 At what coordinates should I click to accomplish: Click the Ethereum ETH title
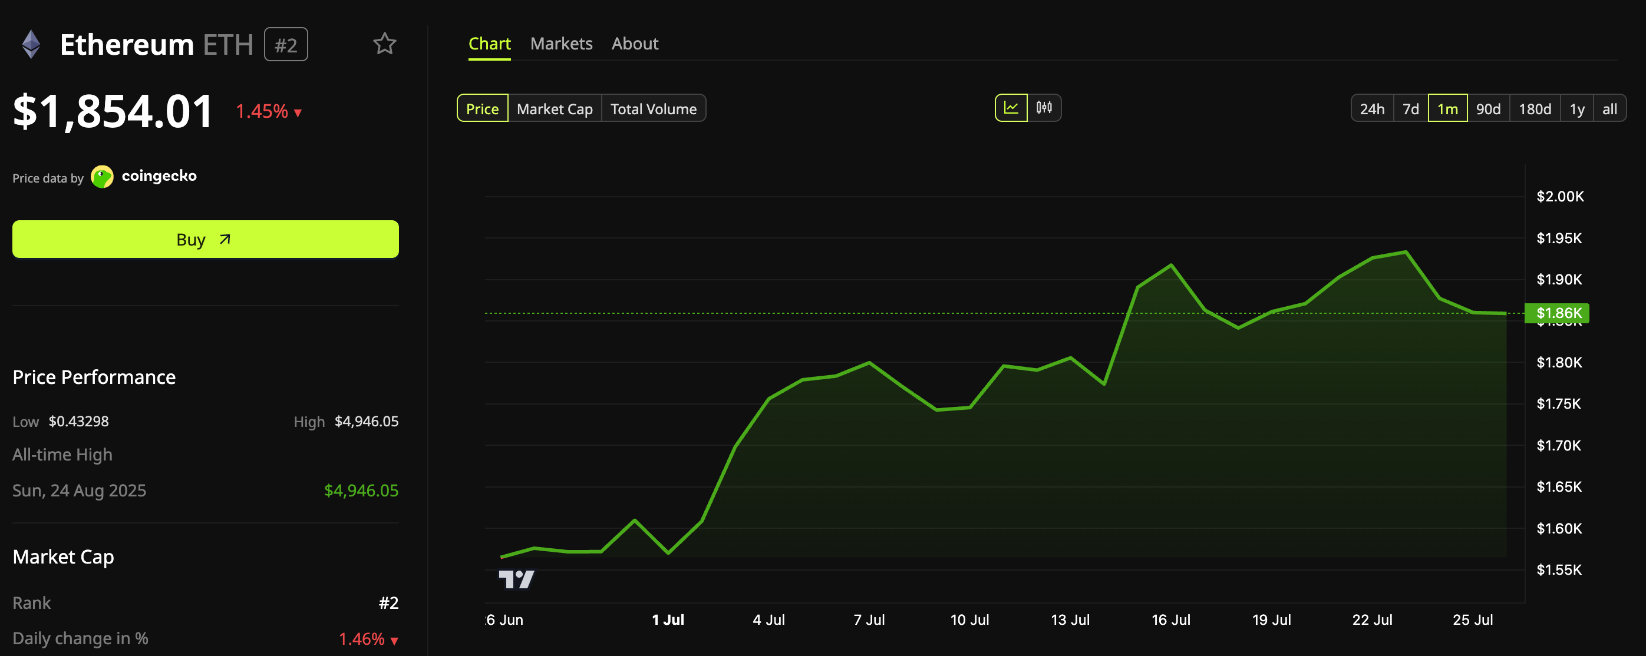tap(157, 45)
